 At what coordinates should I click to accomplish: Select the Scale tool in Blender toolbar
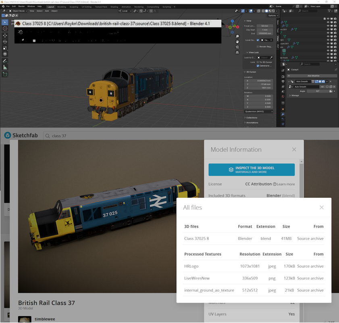pyautogui.click(x=5, y=48)
